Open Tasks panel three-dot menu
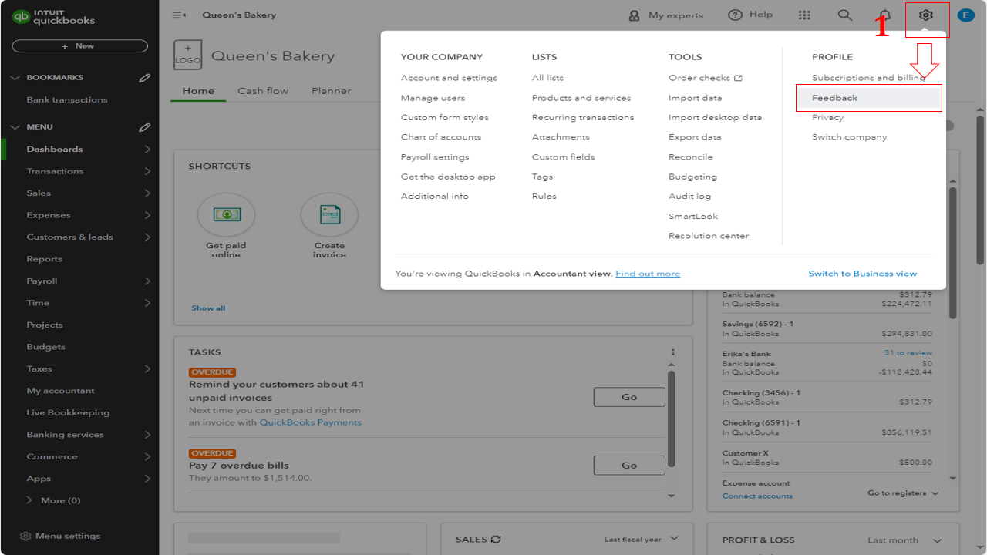987x555 pixels. 673,352
